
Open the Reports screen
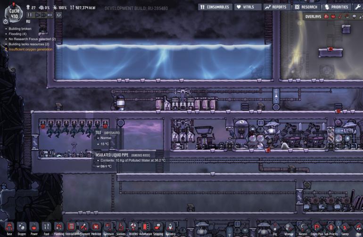pos(277,7)
